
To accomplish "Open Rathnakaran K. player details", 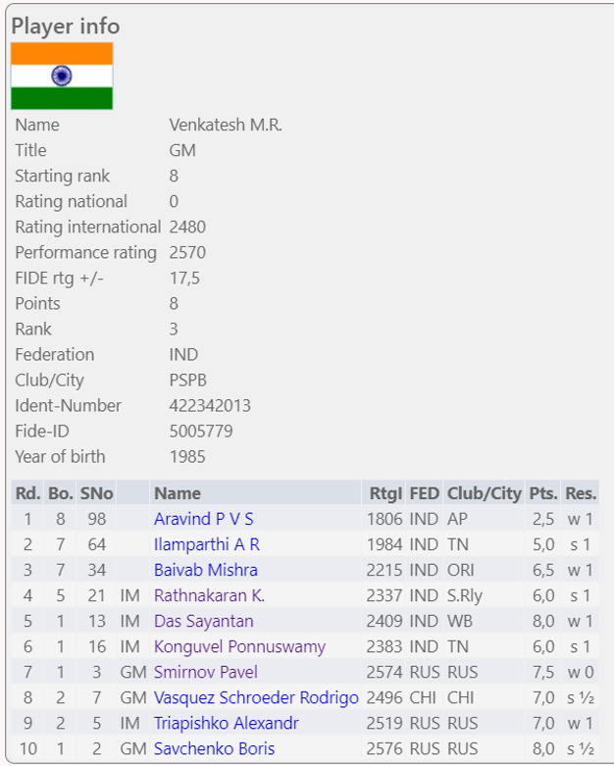I will 209,595.
